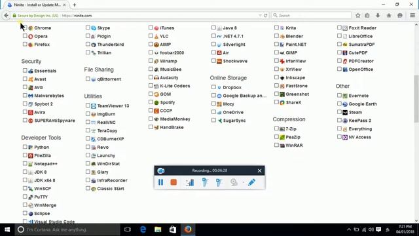Click the taskbar volume icon
The width and height of the screenshot is (419, 236).
click(x=371, y=229)
